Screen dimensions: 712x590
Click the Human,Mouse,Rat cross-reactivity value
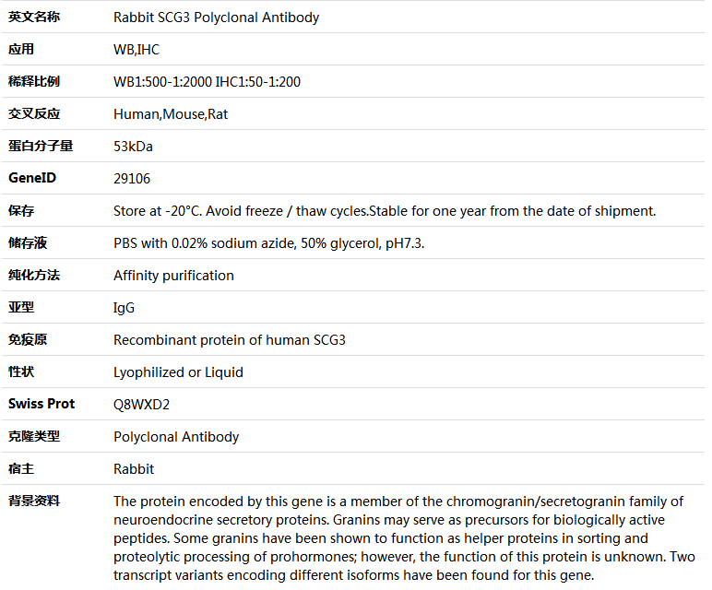click(171, 114)
